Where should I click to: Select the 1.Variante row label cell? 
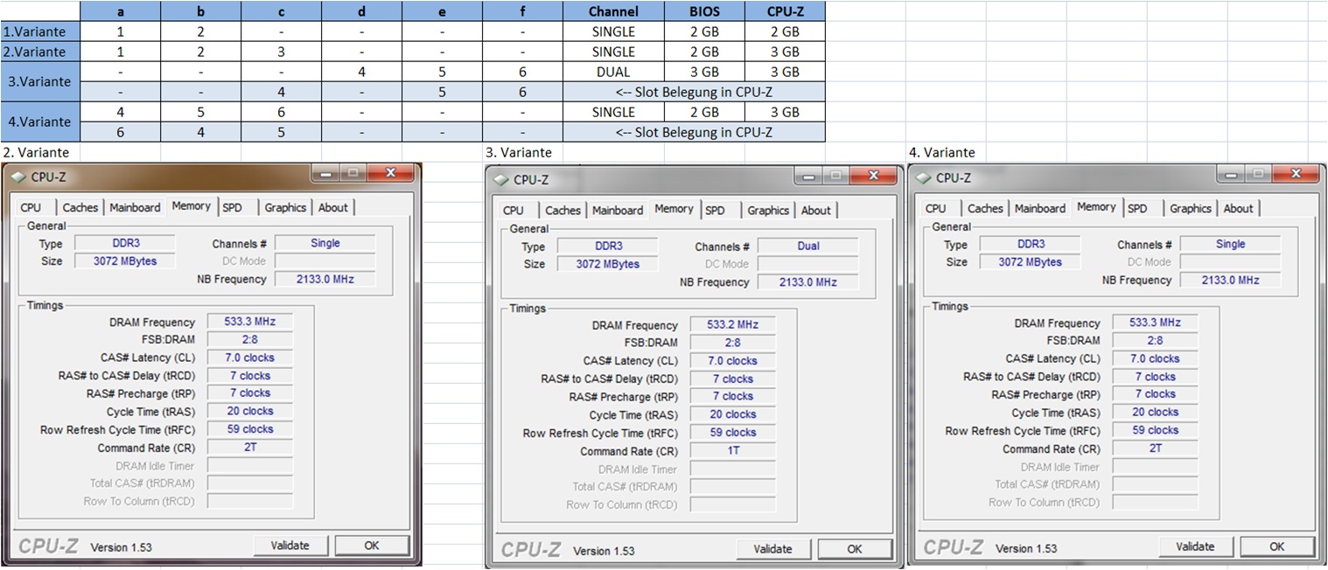[40, 31]
